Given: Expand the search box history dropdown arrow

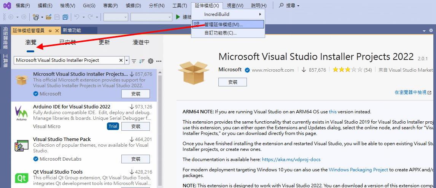Looking at the screenshot, I should pyautogui.click(x=127, y=60).
